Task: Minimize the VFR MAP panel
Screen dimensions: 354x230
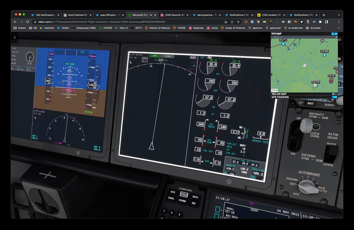Action: point(333,34)
